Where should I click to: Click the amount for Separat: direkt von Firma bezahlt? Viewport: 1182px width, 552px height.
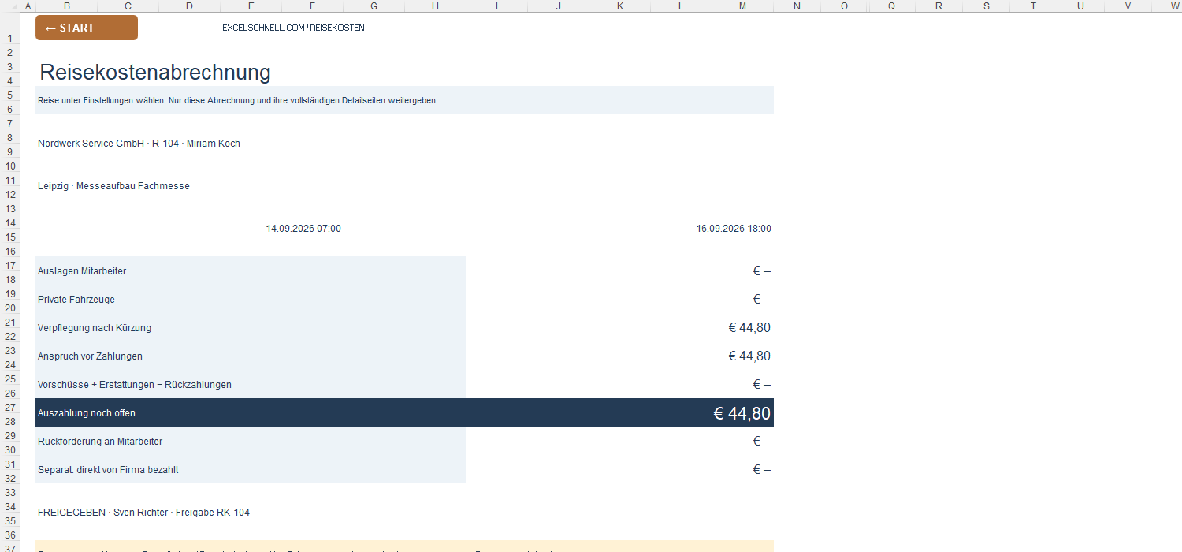(x=761, y=470)
